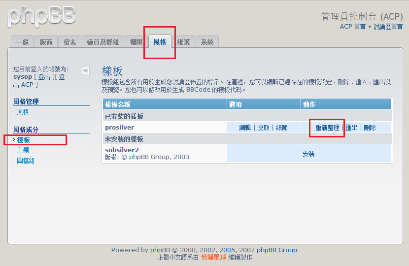Screen dimensions: 409x266
Task: Click the phpBB logo
Action: pyautogui.click(x=42, y=16)
